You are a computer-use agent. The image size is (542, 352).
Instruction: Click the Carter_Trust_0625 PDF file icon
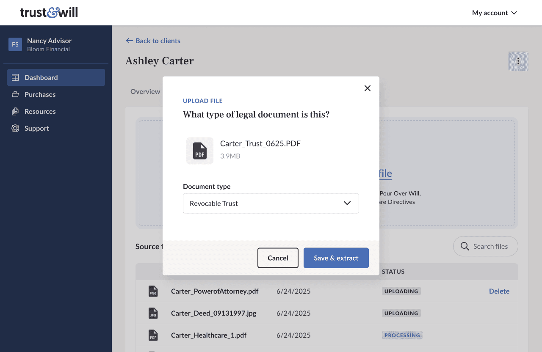[x=200, y=151]
